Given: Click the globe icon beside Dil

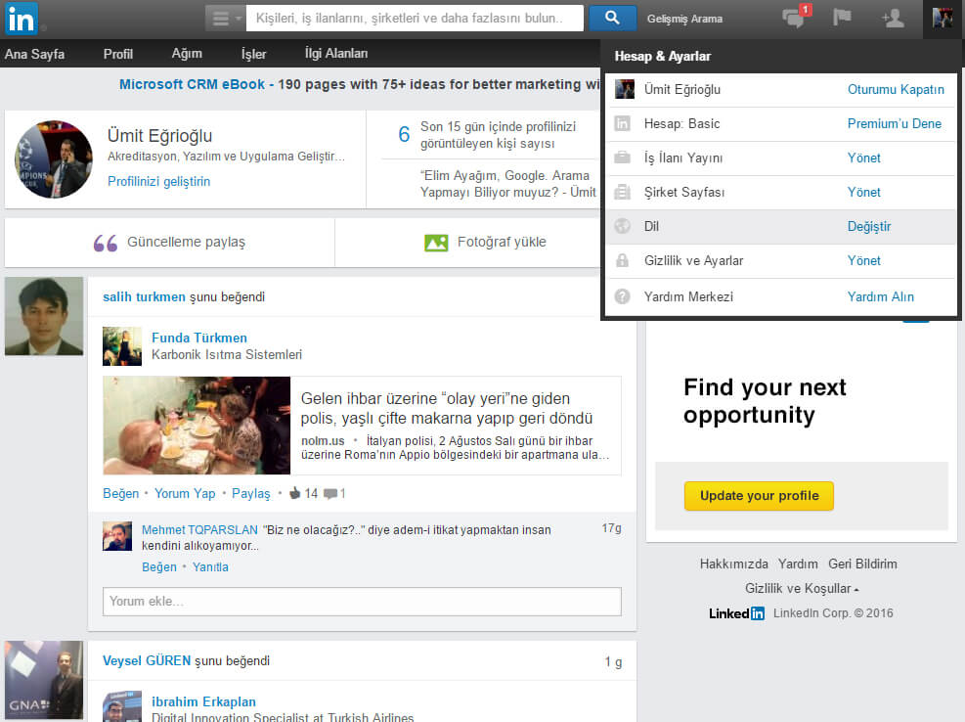Looking at the screenshot, I should point(623,226).
